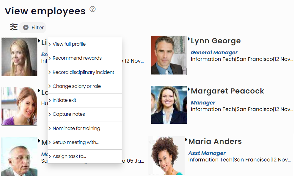Image resolution: width=294 pixels, height=176 pixels.
Task: Choose Recommend rewards from the menu
Action: [77, 58]
